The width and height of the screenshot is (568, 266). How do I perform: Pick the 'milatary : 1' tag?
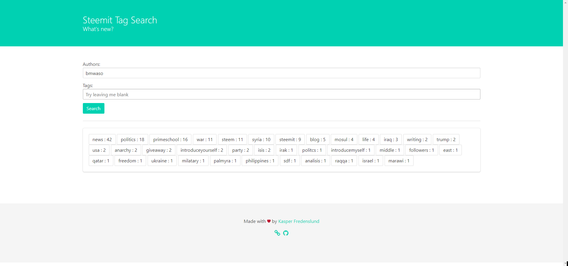(193, 161)
